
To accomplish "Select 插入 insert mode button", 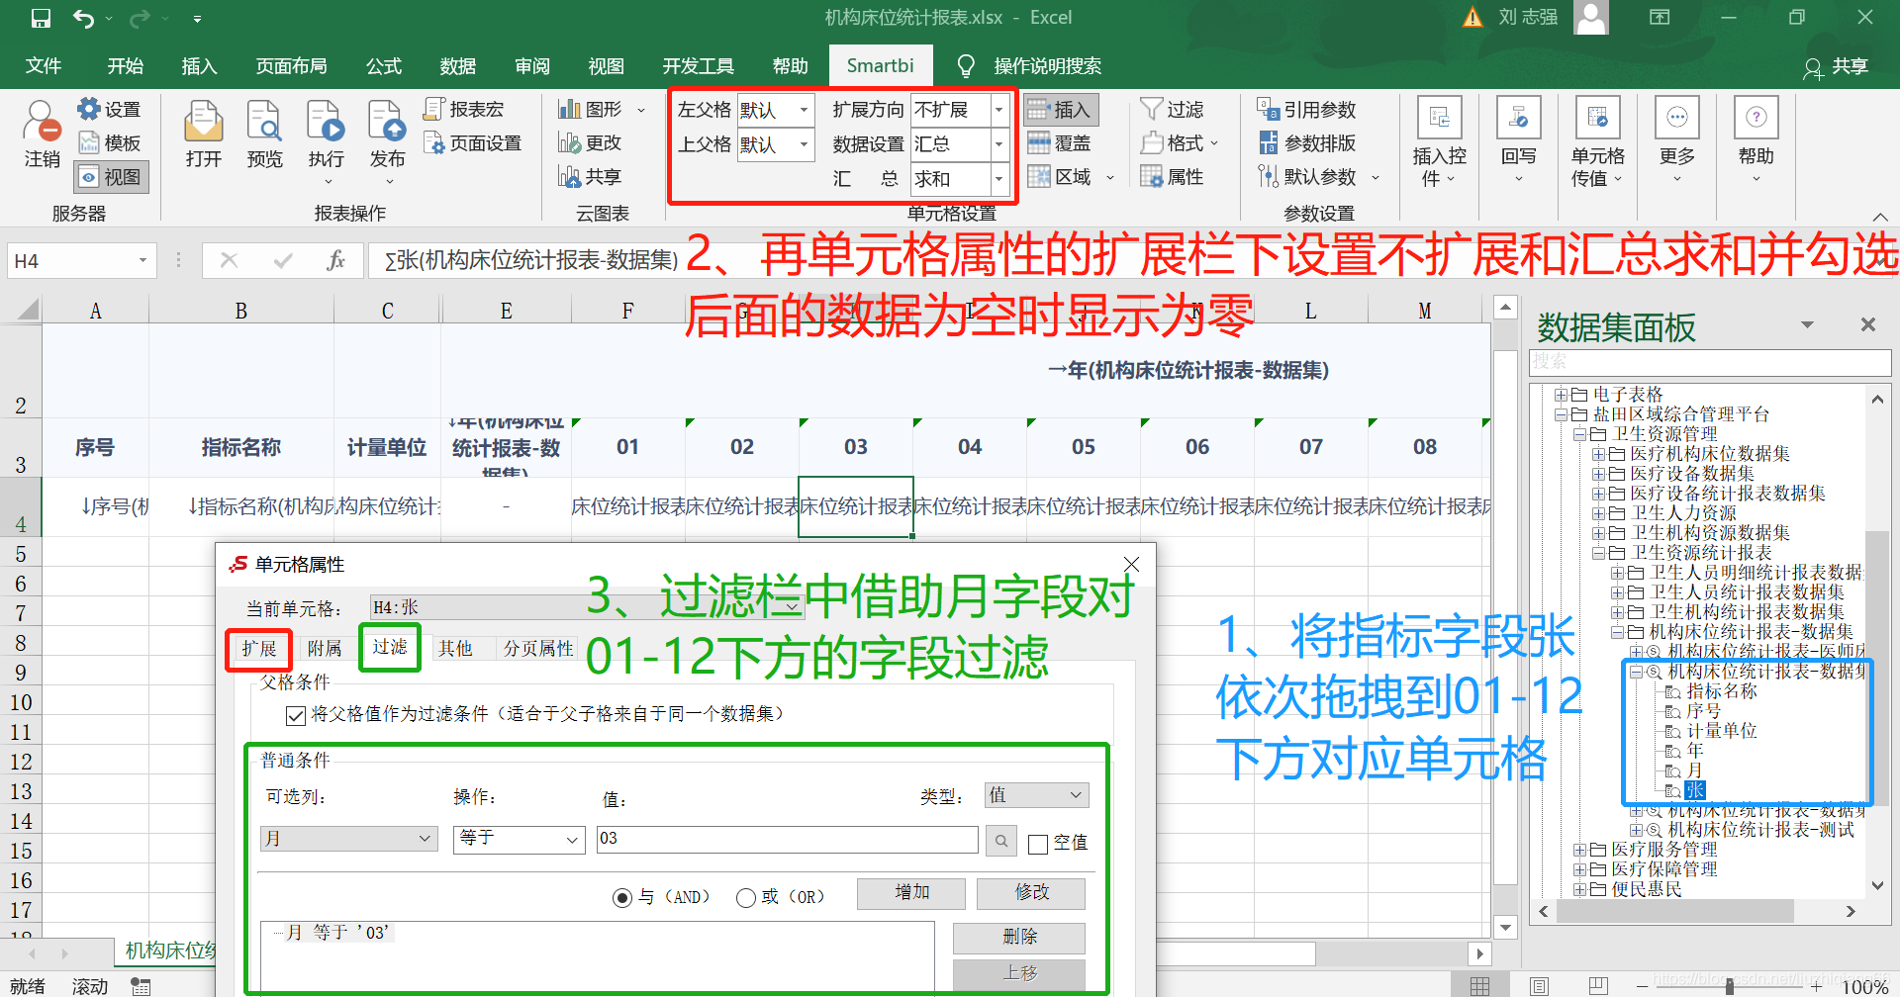I will pos(1060,110).
